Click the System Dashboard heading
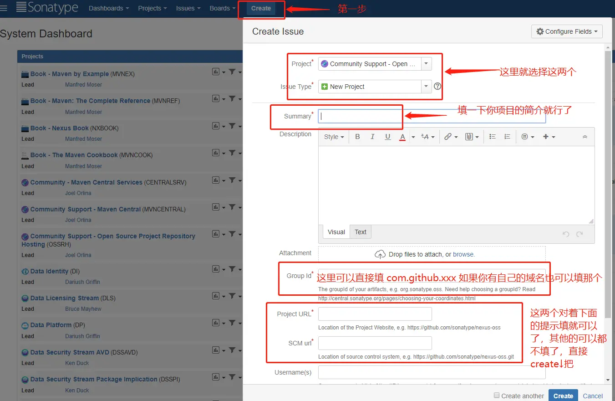 [46, 34]
